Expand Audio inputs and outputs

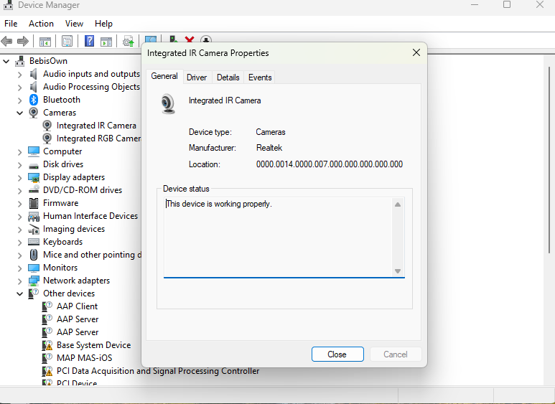(19, 75)
